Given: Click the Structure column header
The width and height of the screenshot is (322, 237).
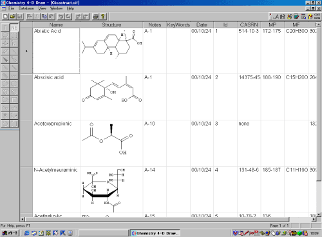Looking at the screenshot, I should tap(111, 24).
